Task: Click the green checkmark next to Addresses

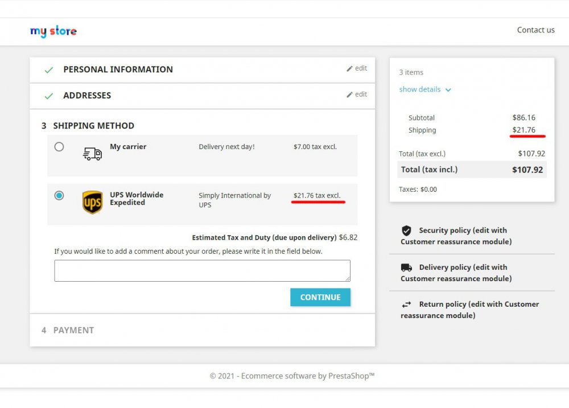Action: 48,96
